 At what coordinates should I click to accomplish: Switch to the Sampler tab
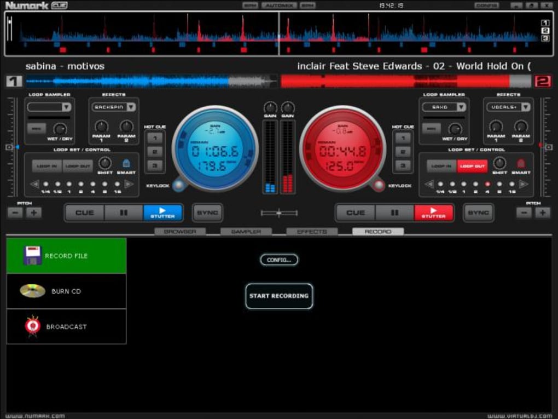246,232
